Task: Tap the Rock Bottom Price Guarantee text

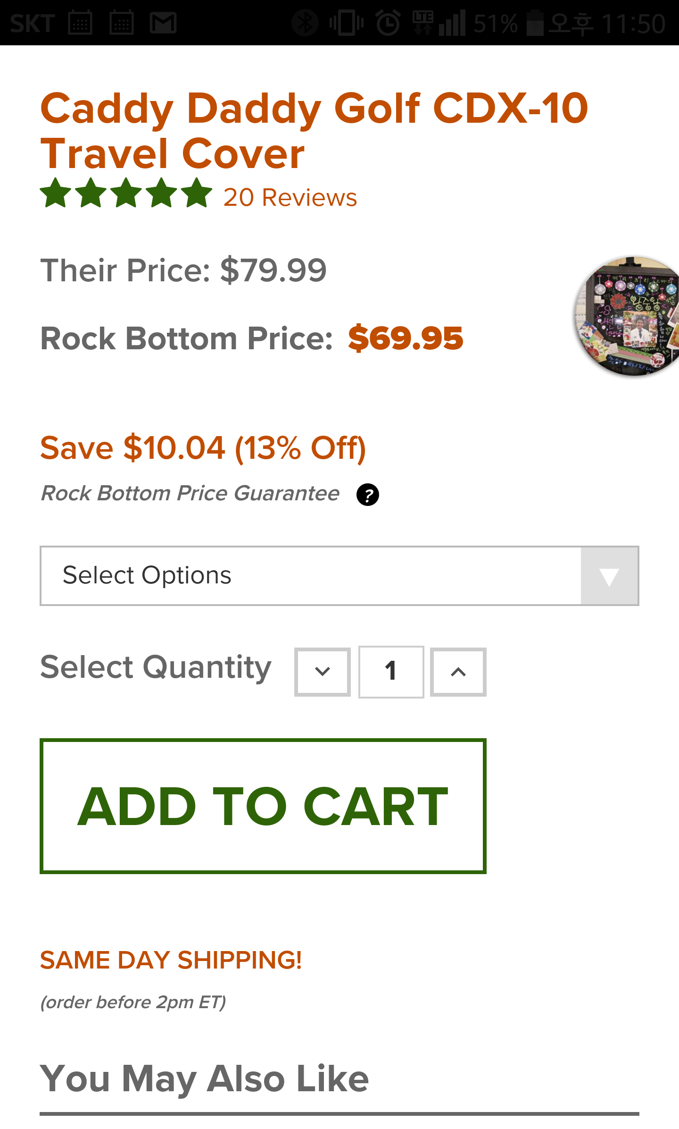Action: 190,493
